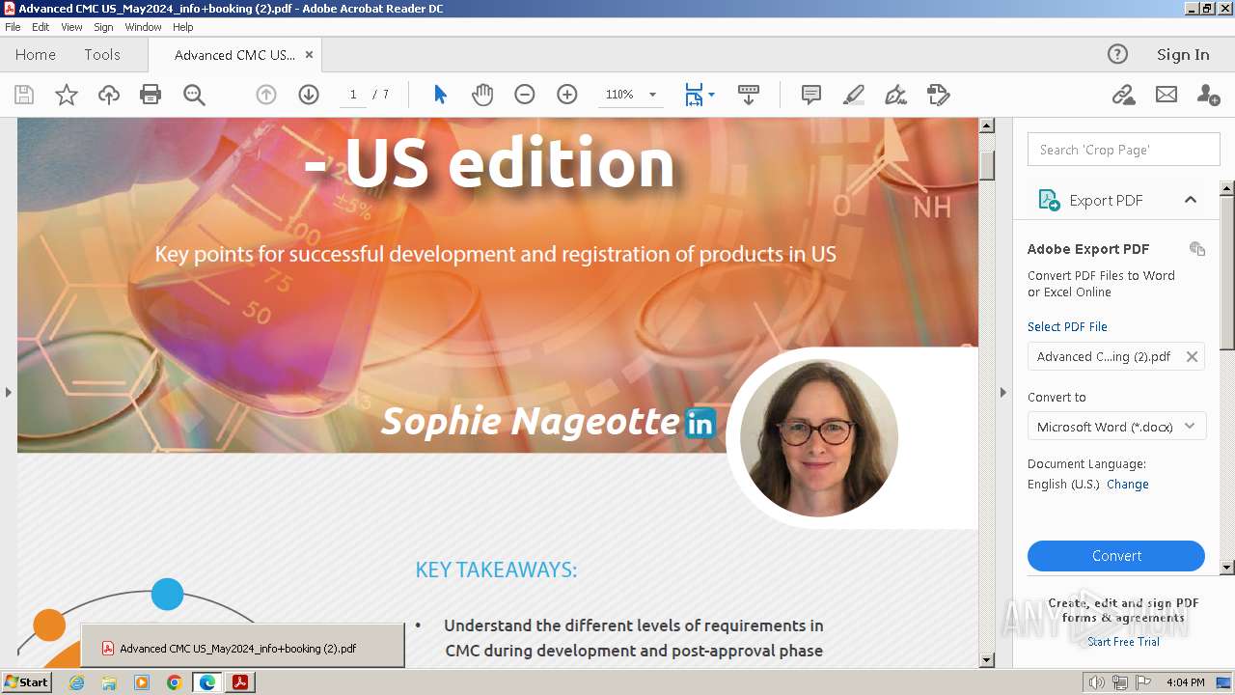Click Sign In button
Image resolution: width=1235 pixels, height=695 pixels.
click(x=1183, y=55)
